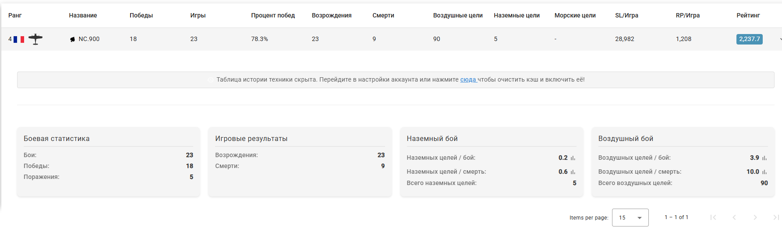Click the history icon in hidden-table notice
The image size is (782, 230).
(x=211, y=80)
